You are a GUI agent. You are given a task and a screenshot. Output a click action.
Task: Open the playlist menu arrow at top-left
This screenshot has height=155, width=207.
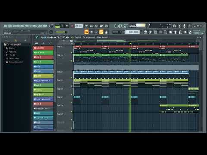coord(34,37)
